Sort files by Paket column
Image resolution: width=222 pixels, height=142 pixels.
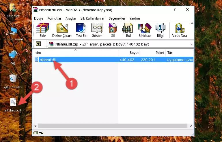tap(153, 52)
